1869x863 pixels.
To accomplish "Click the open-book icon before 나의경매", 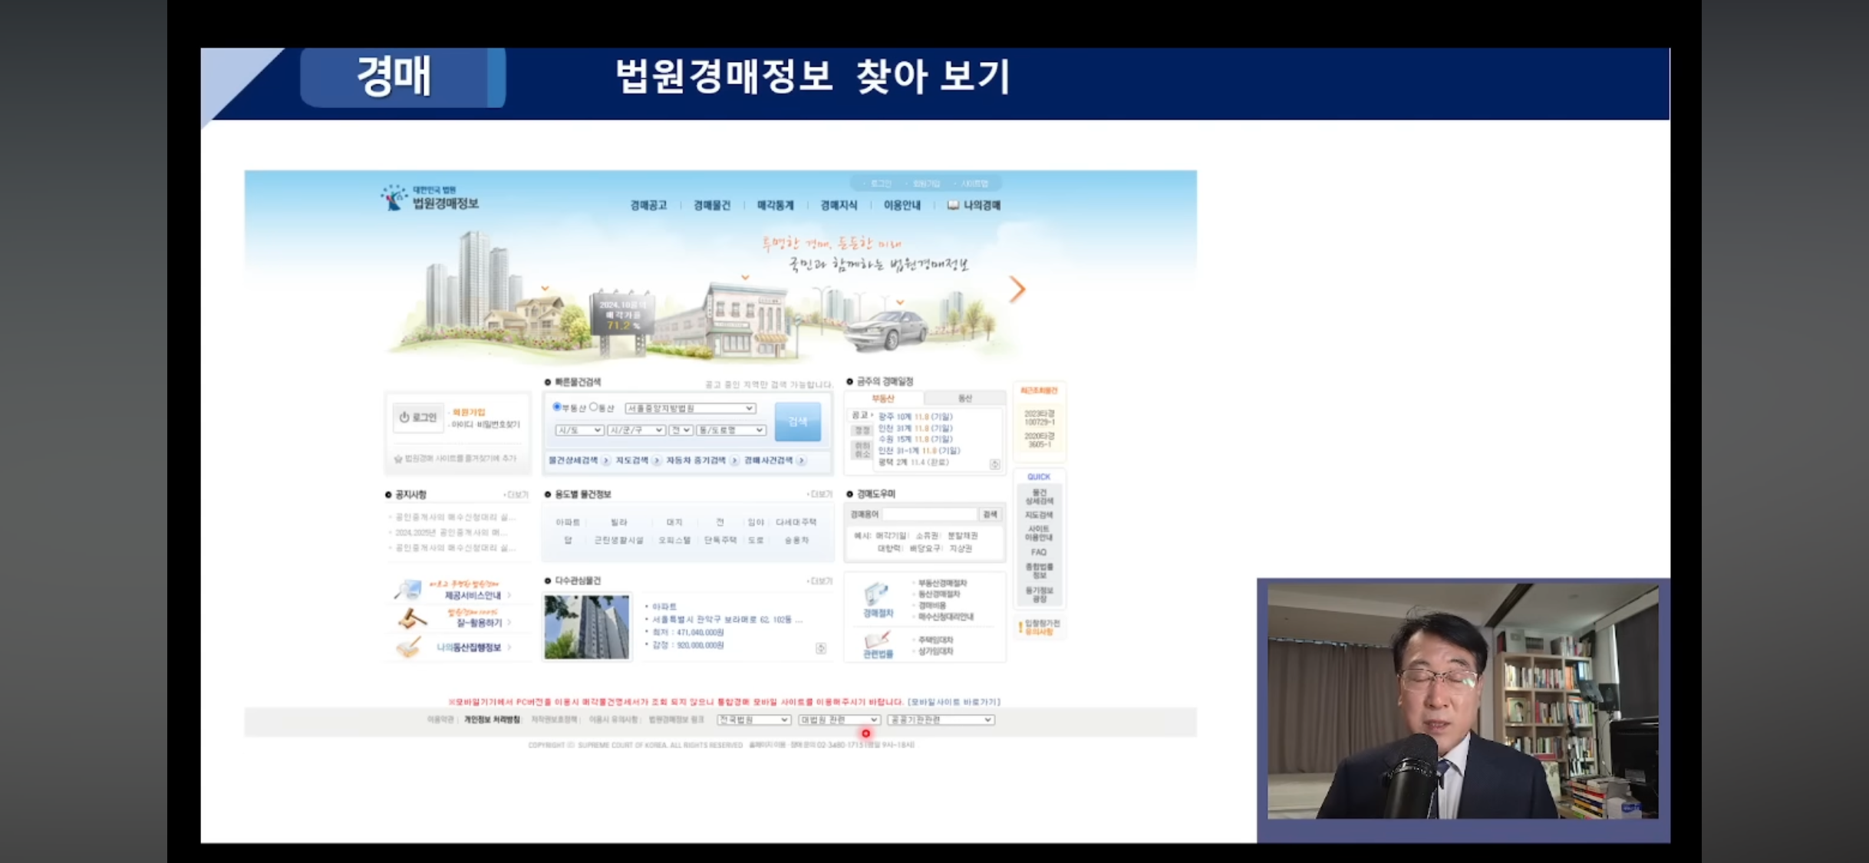I will (953, 205).
